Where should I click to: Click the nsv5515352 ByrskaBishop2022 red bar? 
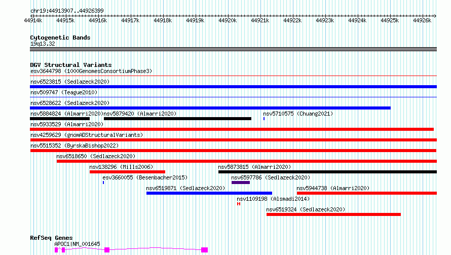[x=233, y=151]
